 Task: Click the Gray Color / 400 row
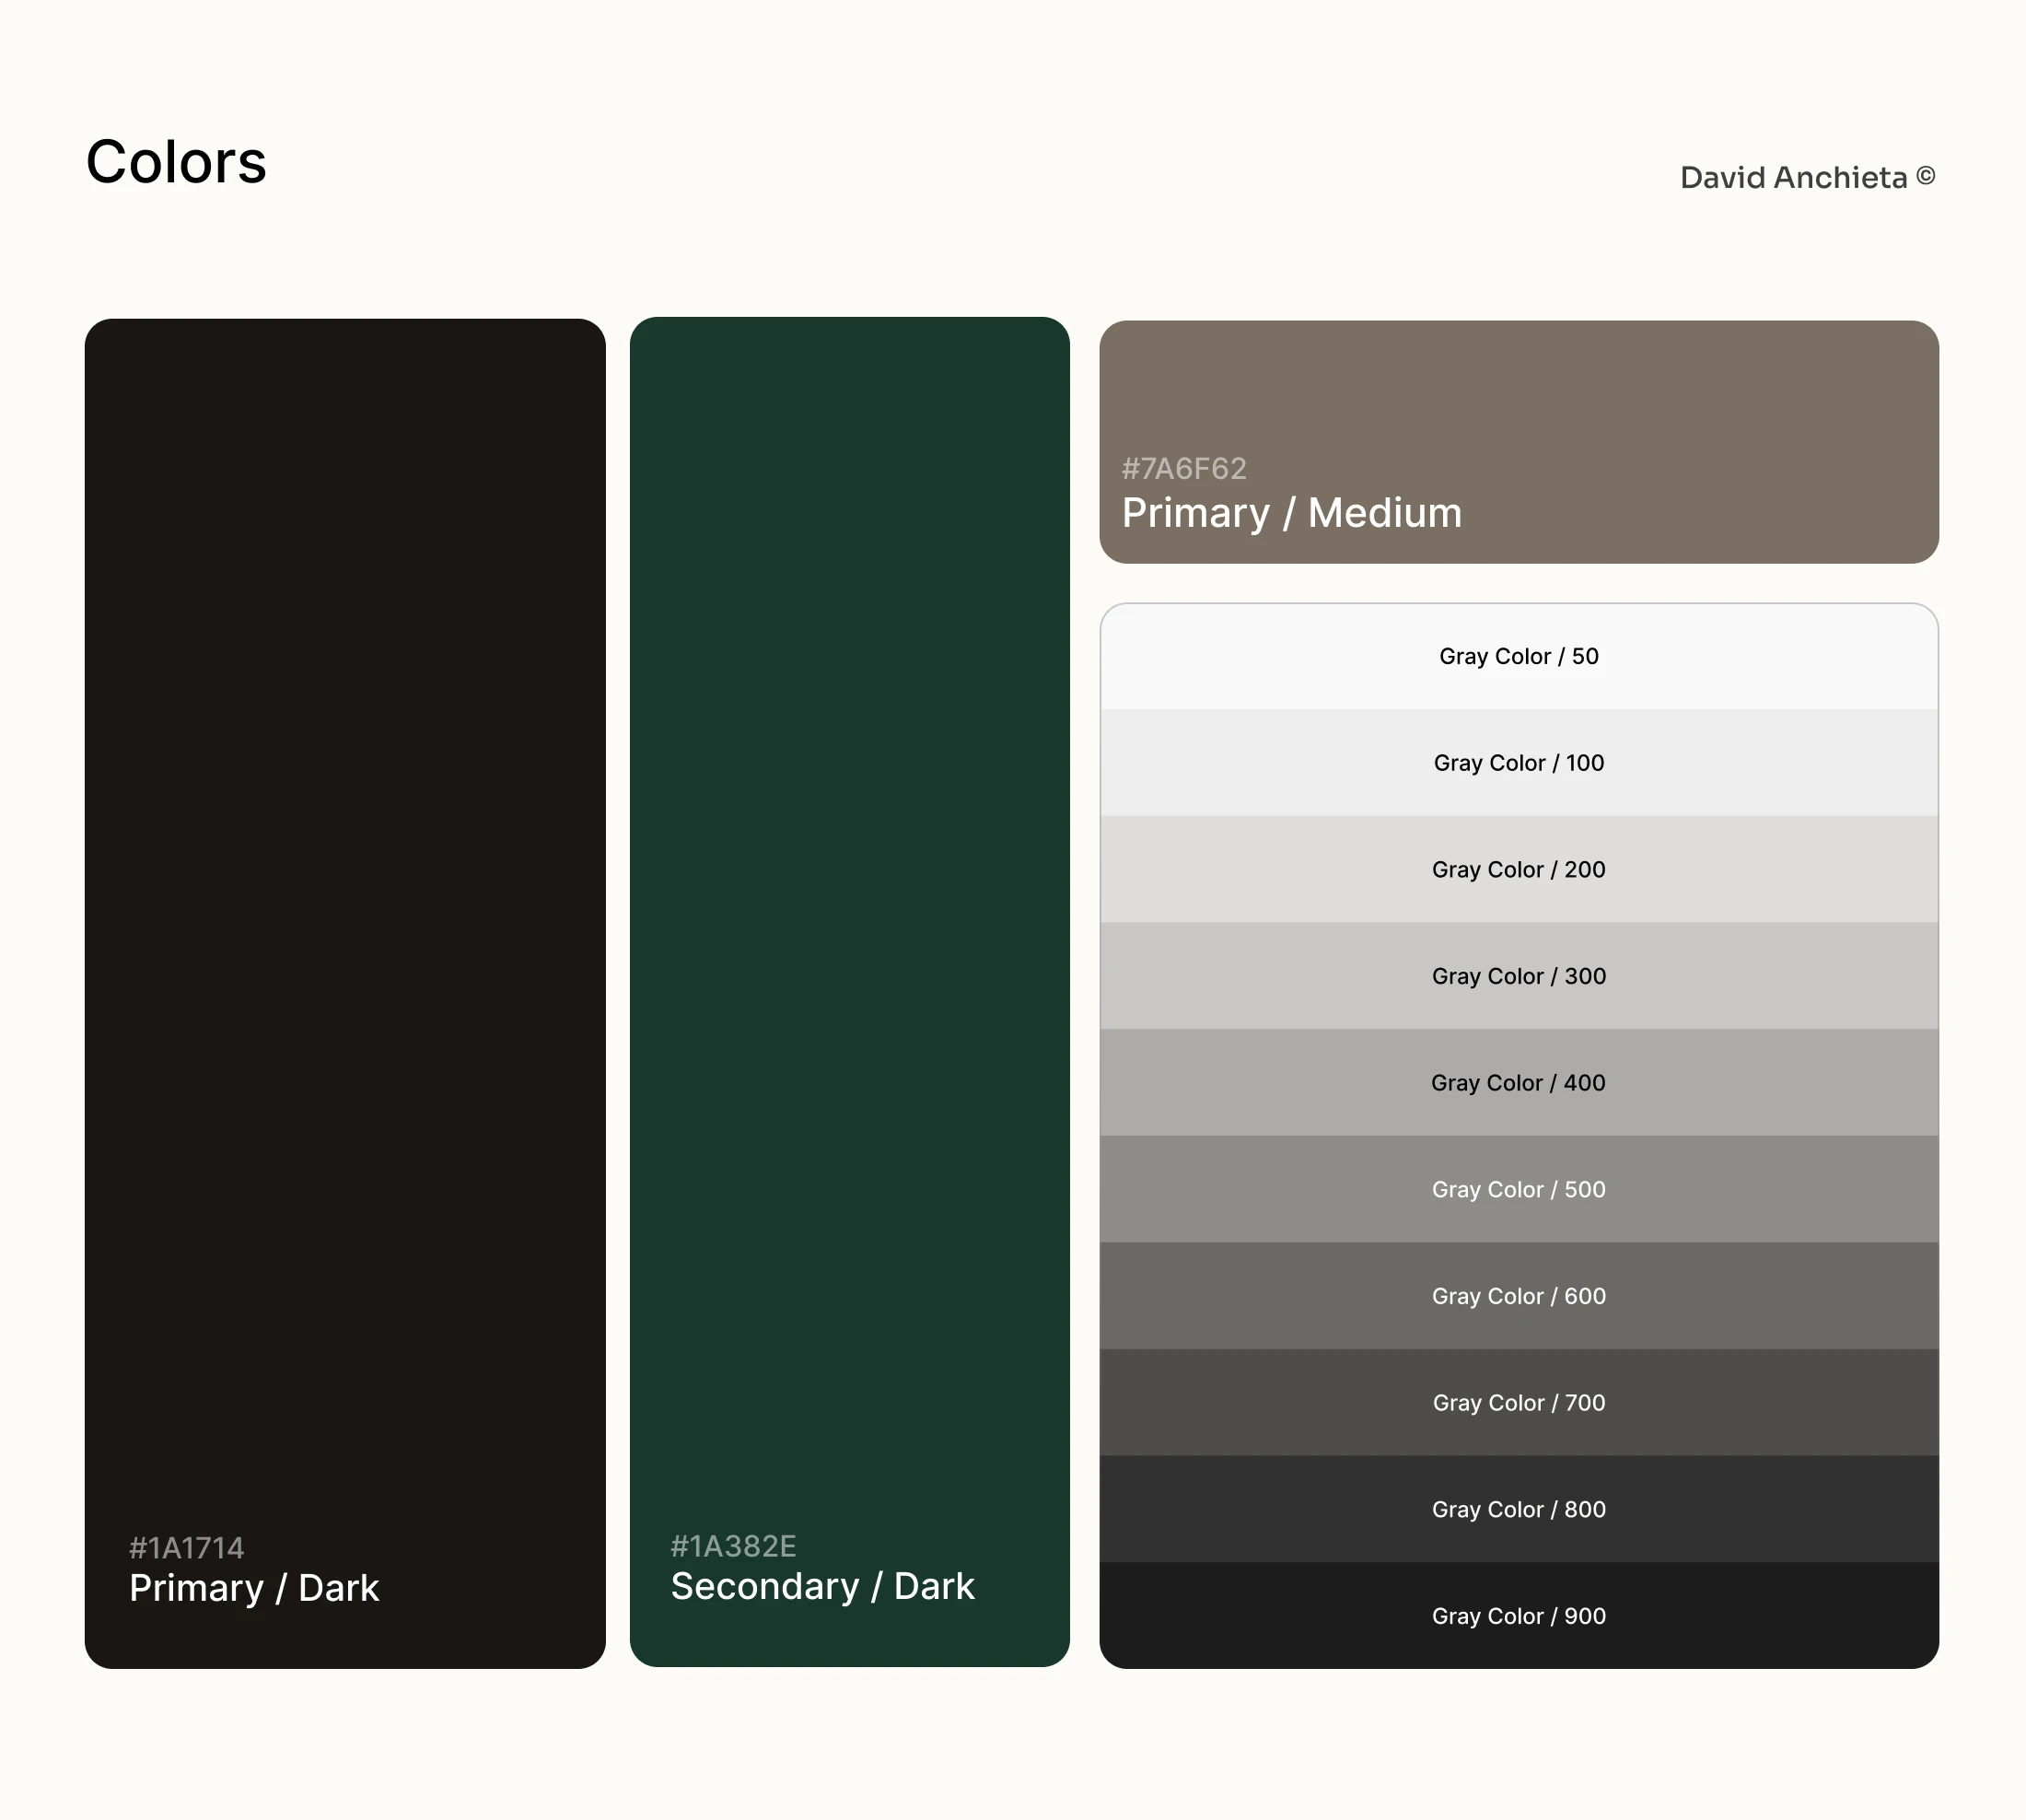[x=1519, y=1083]
